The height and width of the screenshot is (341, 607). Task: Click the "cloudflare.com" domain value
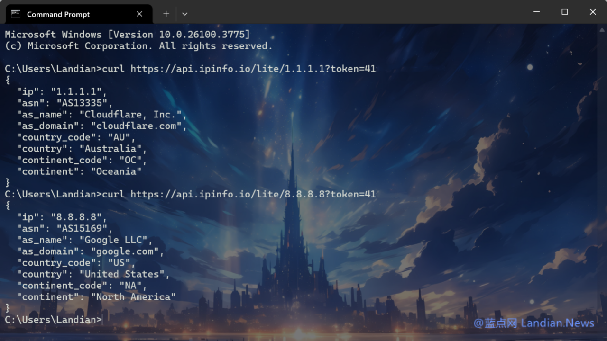click(137, 126)
